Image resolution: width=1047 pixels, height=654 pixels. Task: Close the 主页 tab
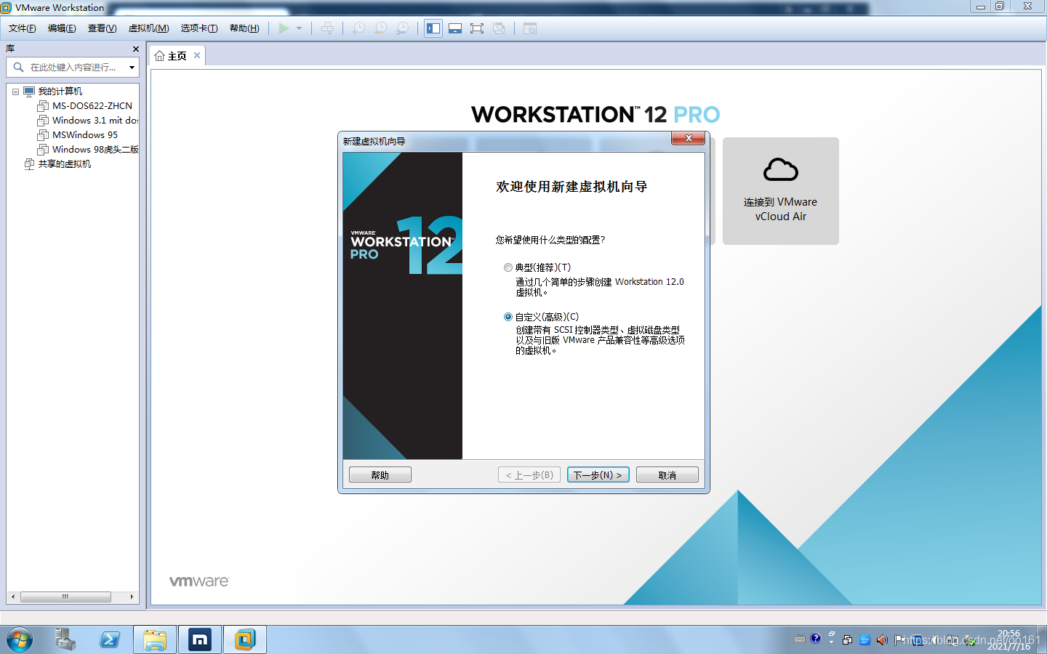point(197,55)
